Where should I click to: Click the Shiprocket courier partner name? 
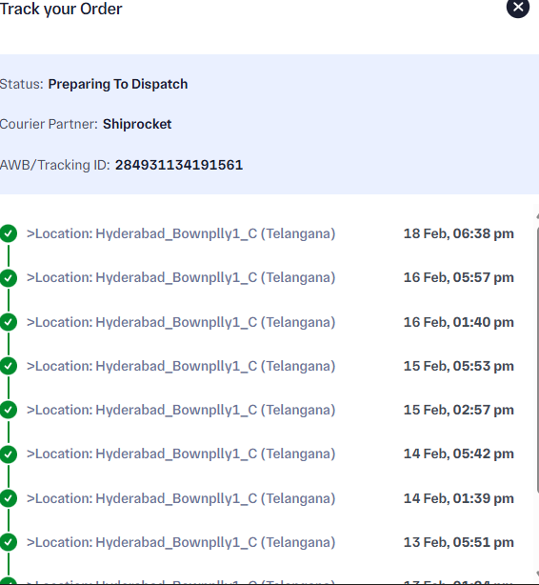click(x=137, y=124)
